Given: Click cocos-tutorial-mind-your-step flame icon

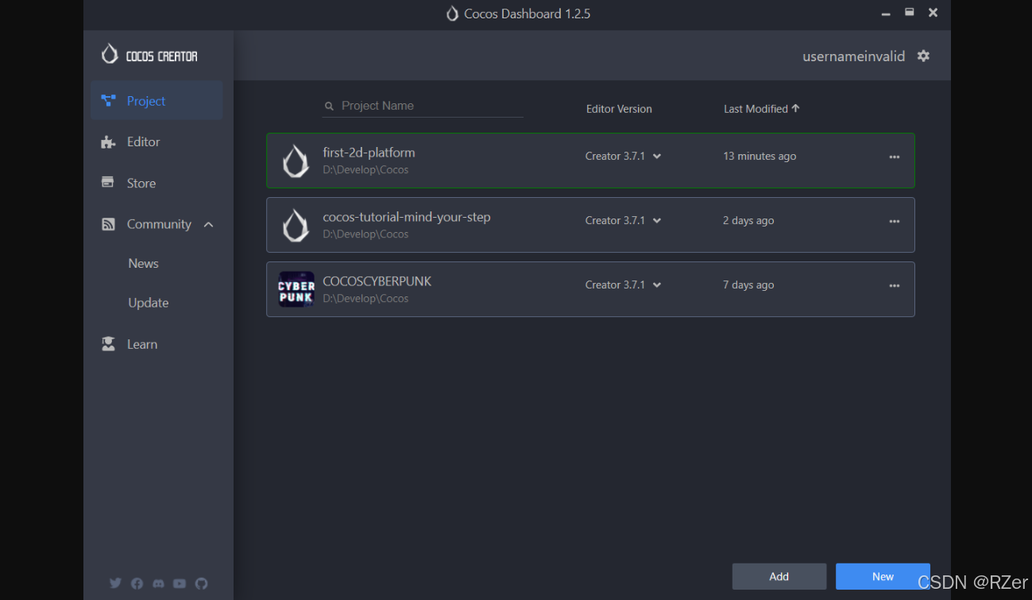Looking at the screenshot, I should pyautogui.click(x=296, y=225).
